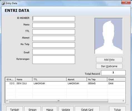Screen dimensions: 132x111
Task: Select the DENI ZULI name cell
Action: pyautogui.click(x=24, y=83)
